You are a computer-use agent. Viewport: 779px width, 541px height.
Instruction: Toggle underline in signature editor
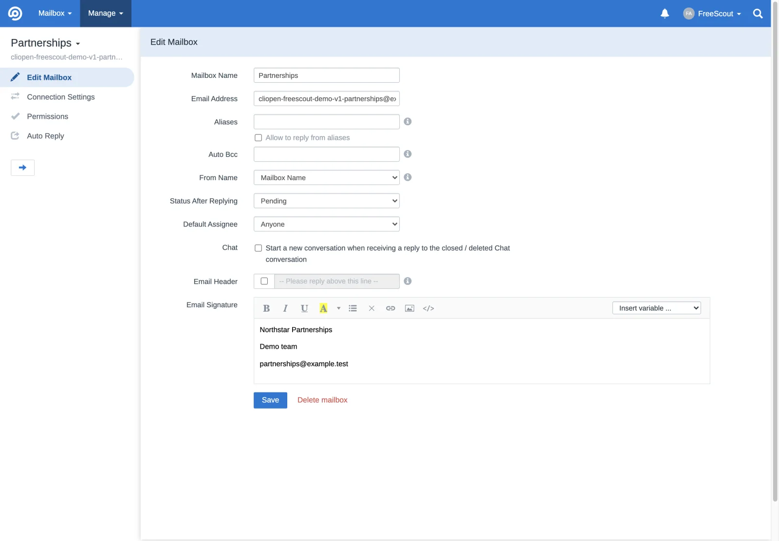click(x=304, y=308)
